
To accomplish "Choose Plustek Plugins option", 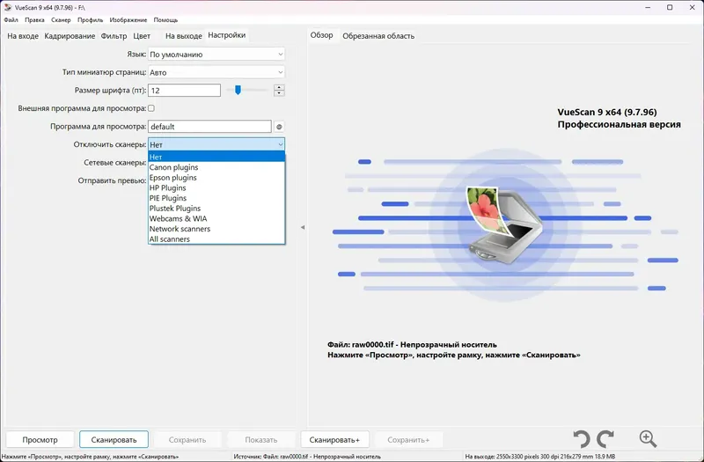I will tap(216, 209).
